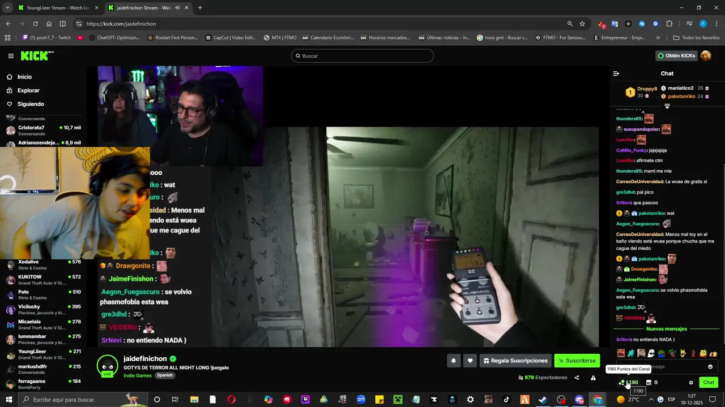
Task: Click paketanriko username in chat
Action: coord(651,213)
